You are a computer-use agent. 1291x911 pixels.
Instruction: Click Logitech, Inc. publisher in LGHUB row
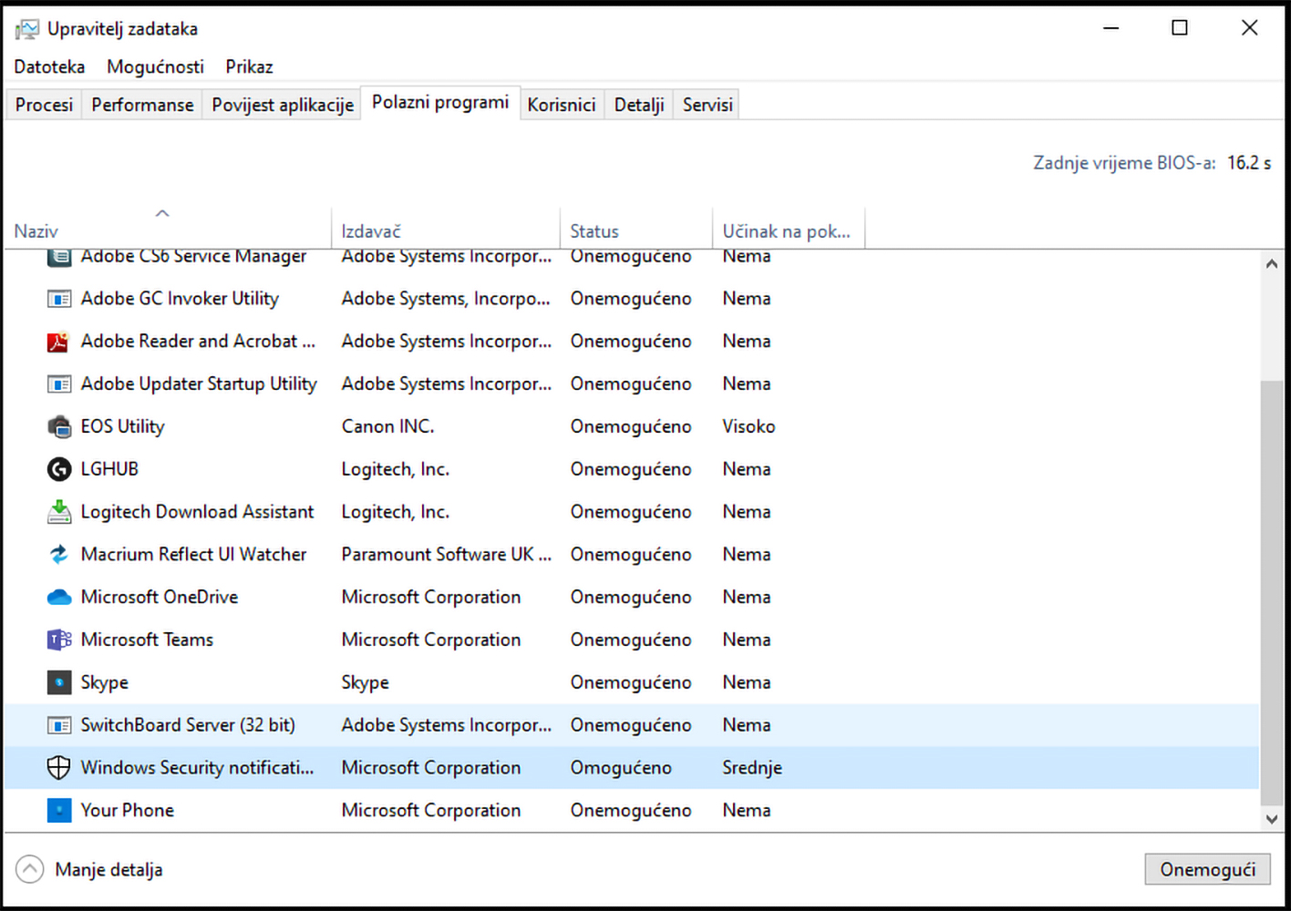395,469
